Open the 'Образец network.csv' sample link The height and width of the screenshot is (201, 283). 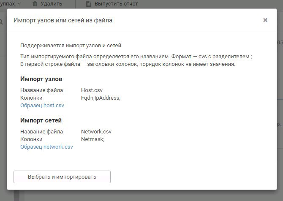click(x=46, y=147)
